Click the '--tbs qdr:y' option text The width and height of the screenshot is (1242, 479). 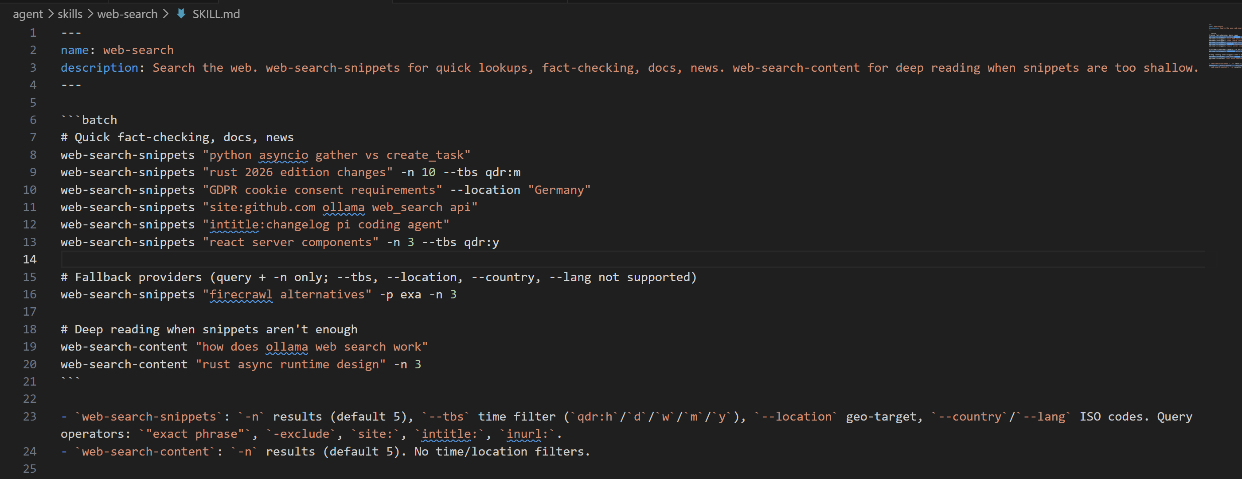point(461,242)
